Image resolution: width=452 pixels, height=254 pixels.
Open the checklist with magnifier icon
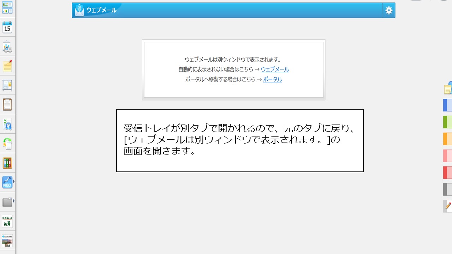pyautogui.click(x=7, y=124)
